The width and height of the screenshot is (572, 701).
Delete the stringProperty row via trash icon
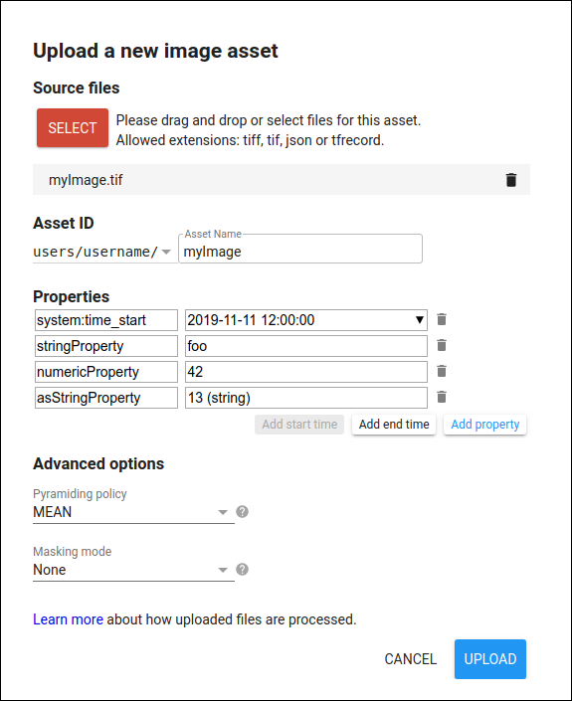point(442,346)
